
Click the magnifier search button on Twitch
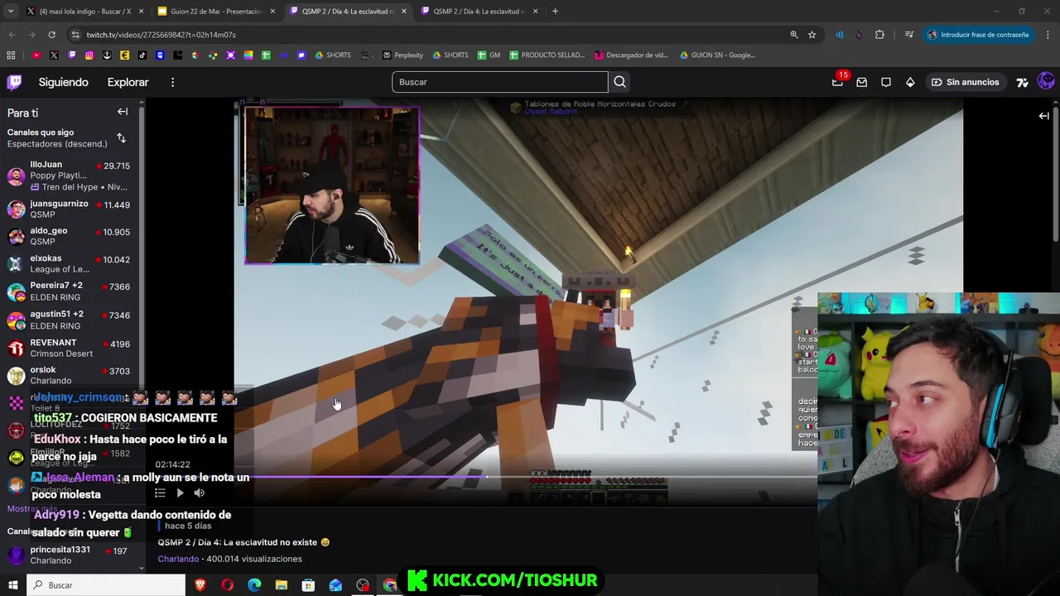tap(619, 82)
